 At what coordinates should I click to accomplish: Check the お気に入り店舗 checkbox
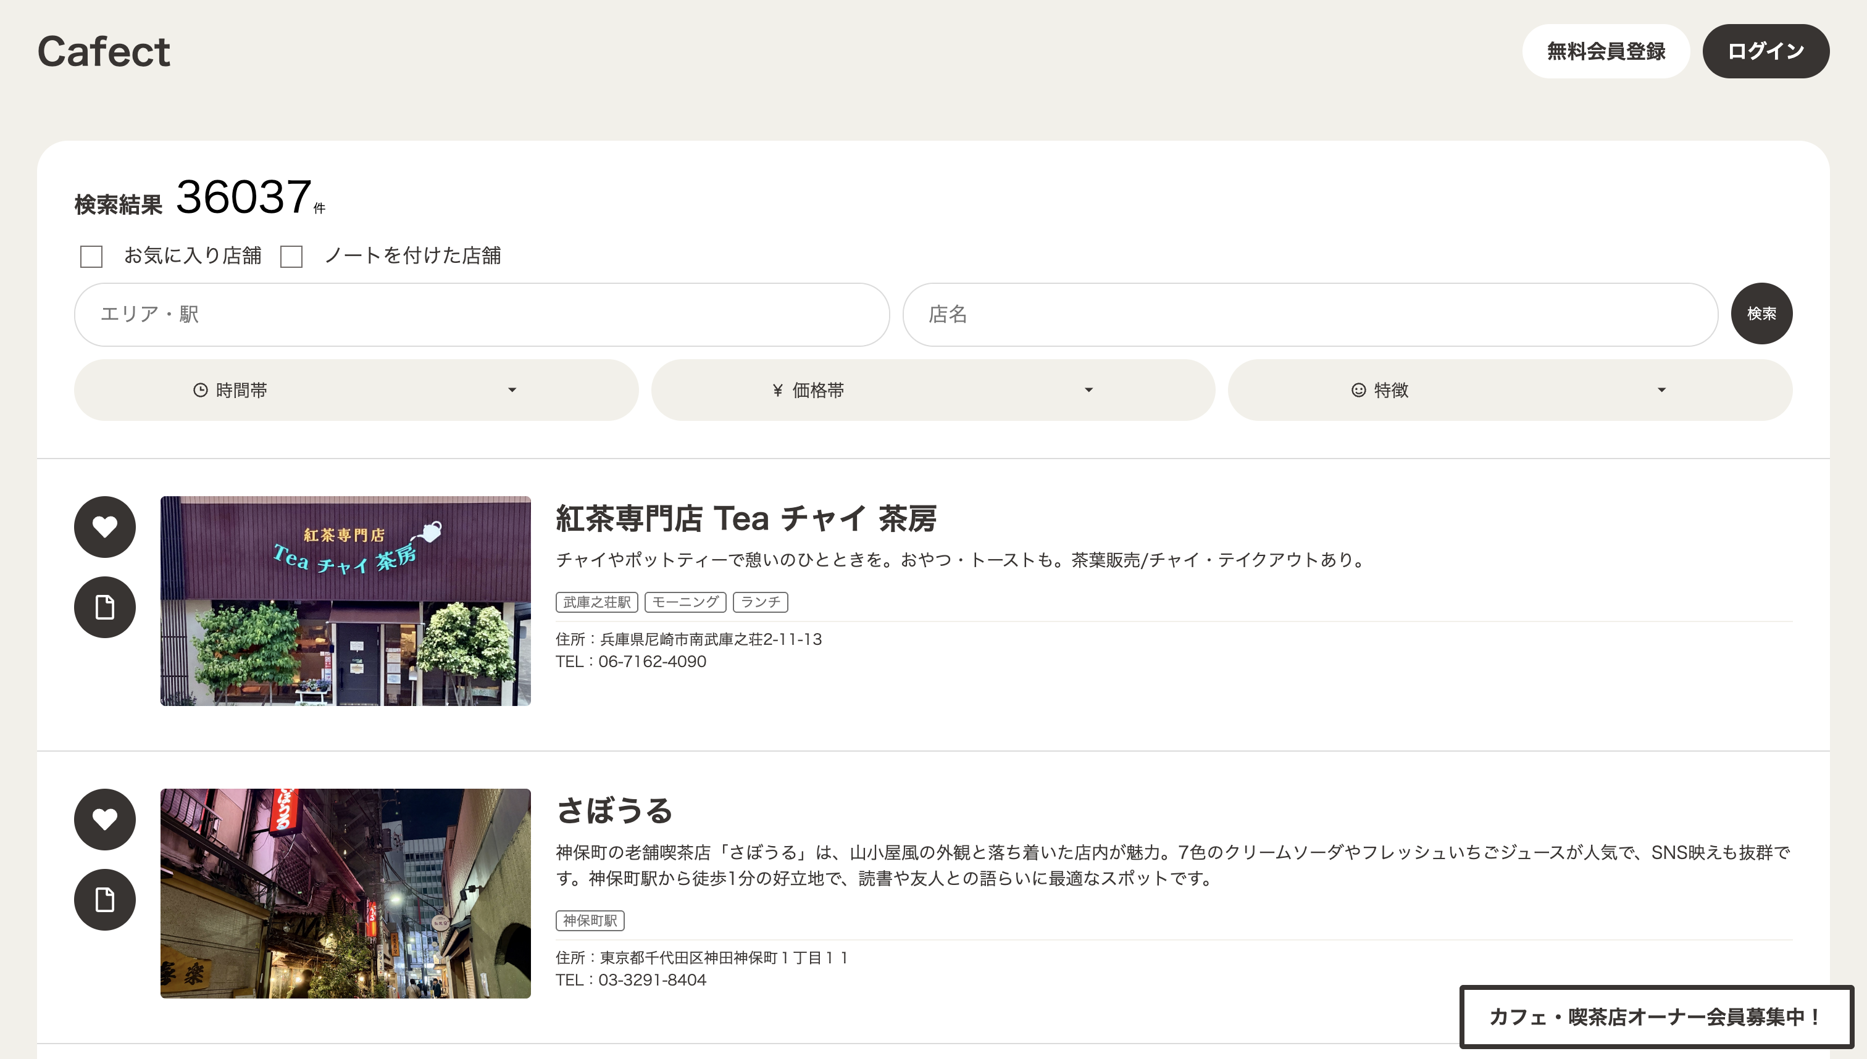(x=91, y=256)
